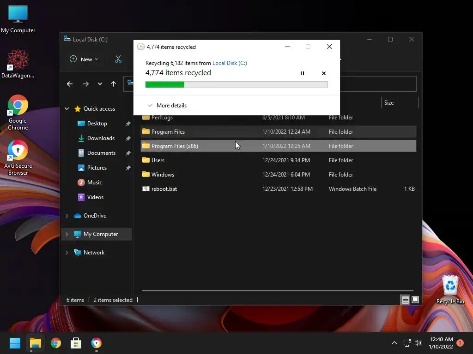Select the Program Files (x86) folder

(x=279, y=146)
